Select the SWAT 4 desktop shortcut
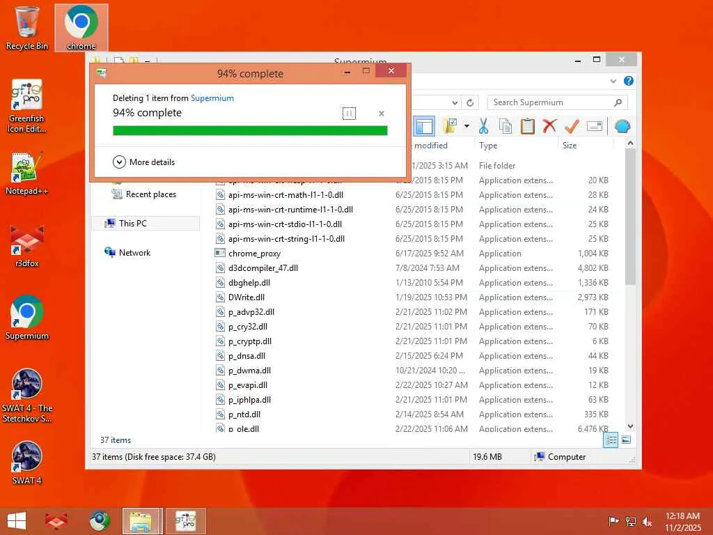713x535 pixels. (27, 463)
